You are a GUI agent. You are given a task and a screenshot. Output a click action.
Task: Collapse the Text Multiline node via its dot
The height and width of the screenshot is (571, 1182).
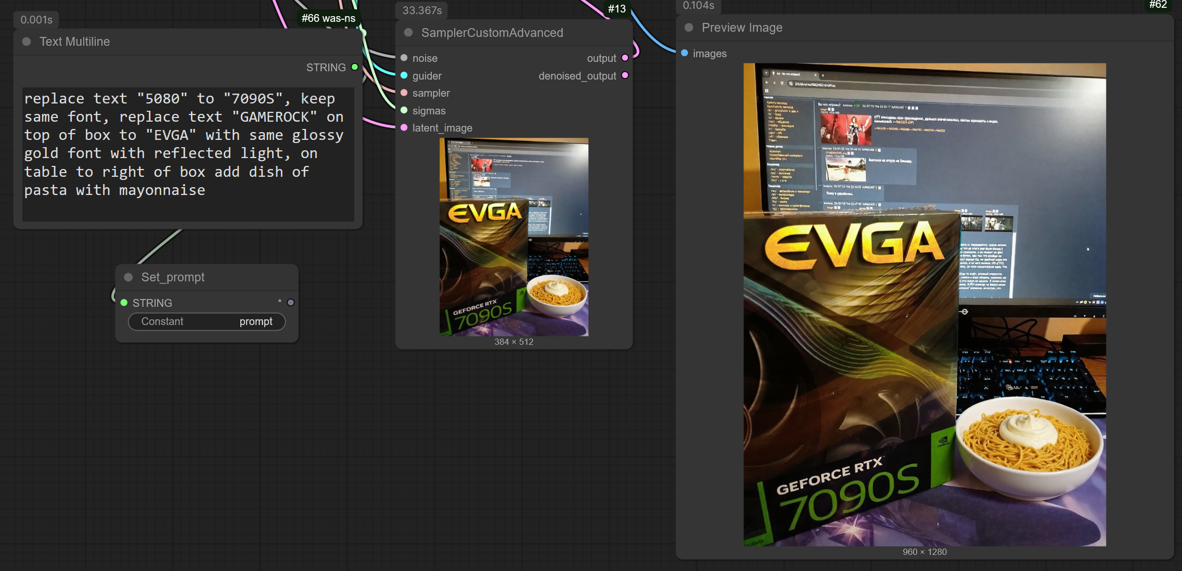point(27,42)
